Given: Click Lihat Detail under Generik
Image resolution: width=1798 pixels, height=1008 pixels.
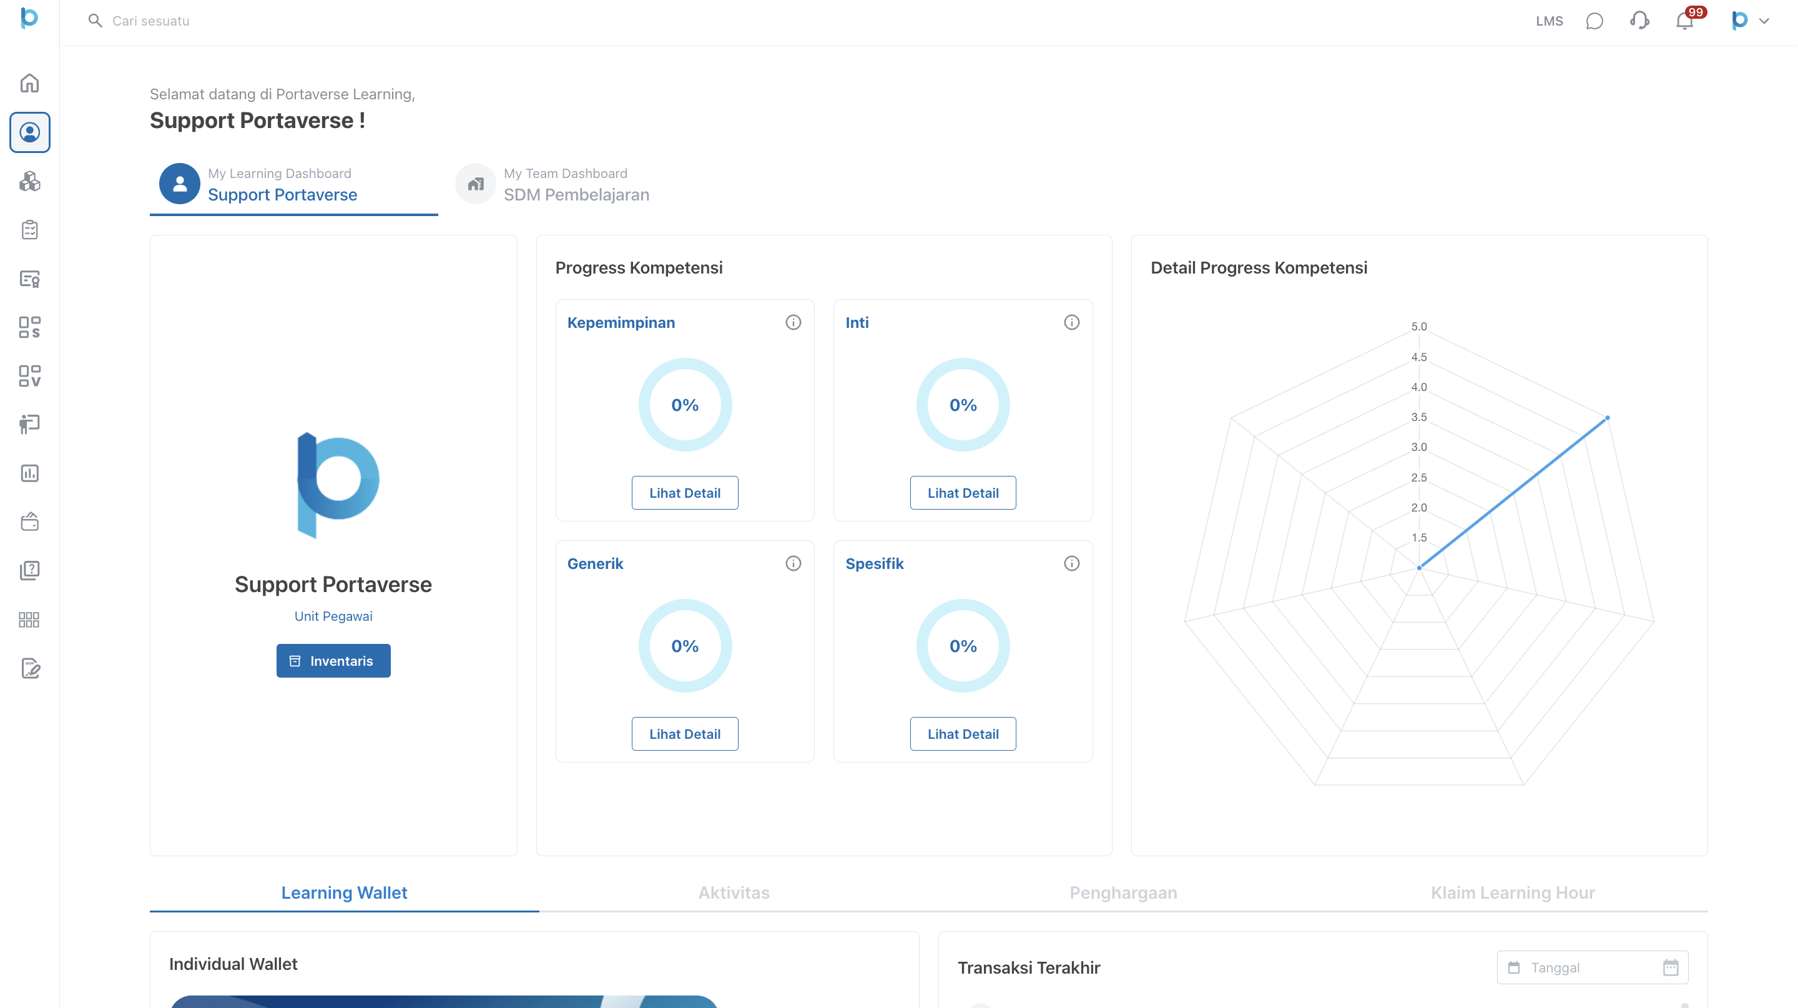Looking at the screenshot, I should [684, 734].
